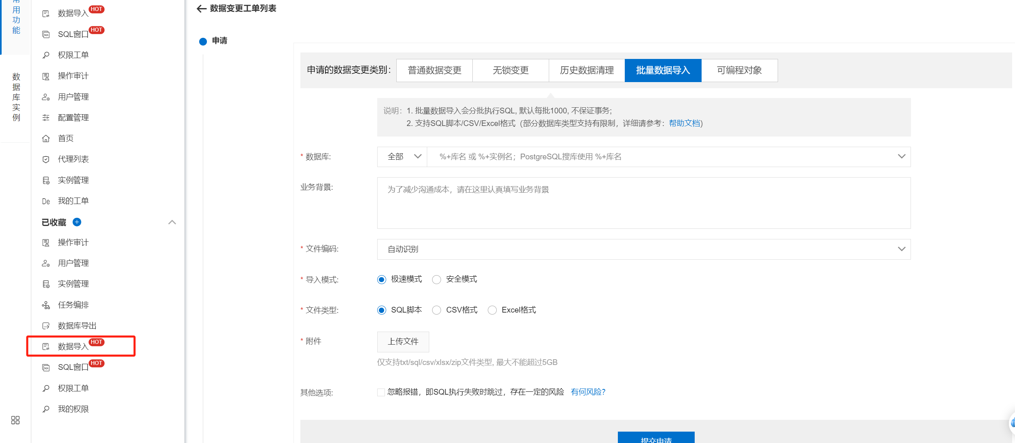Open the four-squares grid icon at bottom left
1015x443 pixels.
pos(15,420)
